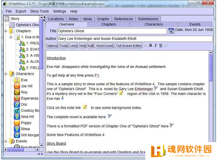Viewport: 217px width, 160px height.
Task: Click the Events folder icon
Action: (x=12, y=141)
